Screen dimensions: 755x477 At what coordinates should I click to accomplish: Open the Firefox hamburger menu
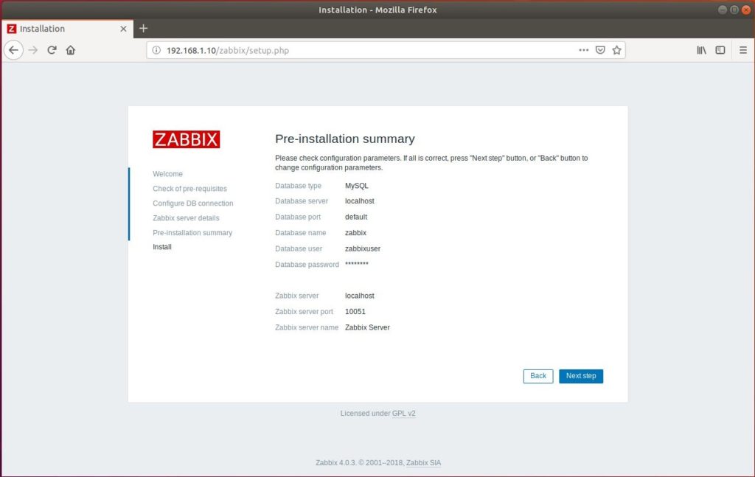point(743,50)
